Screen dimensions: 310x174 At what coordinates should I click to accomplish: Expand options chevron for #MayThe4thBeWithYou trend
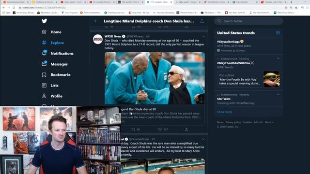pyautogui.click(x=278, y=58)
